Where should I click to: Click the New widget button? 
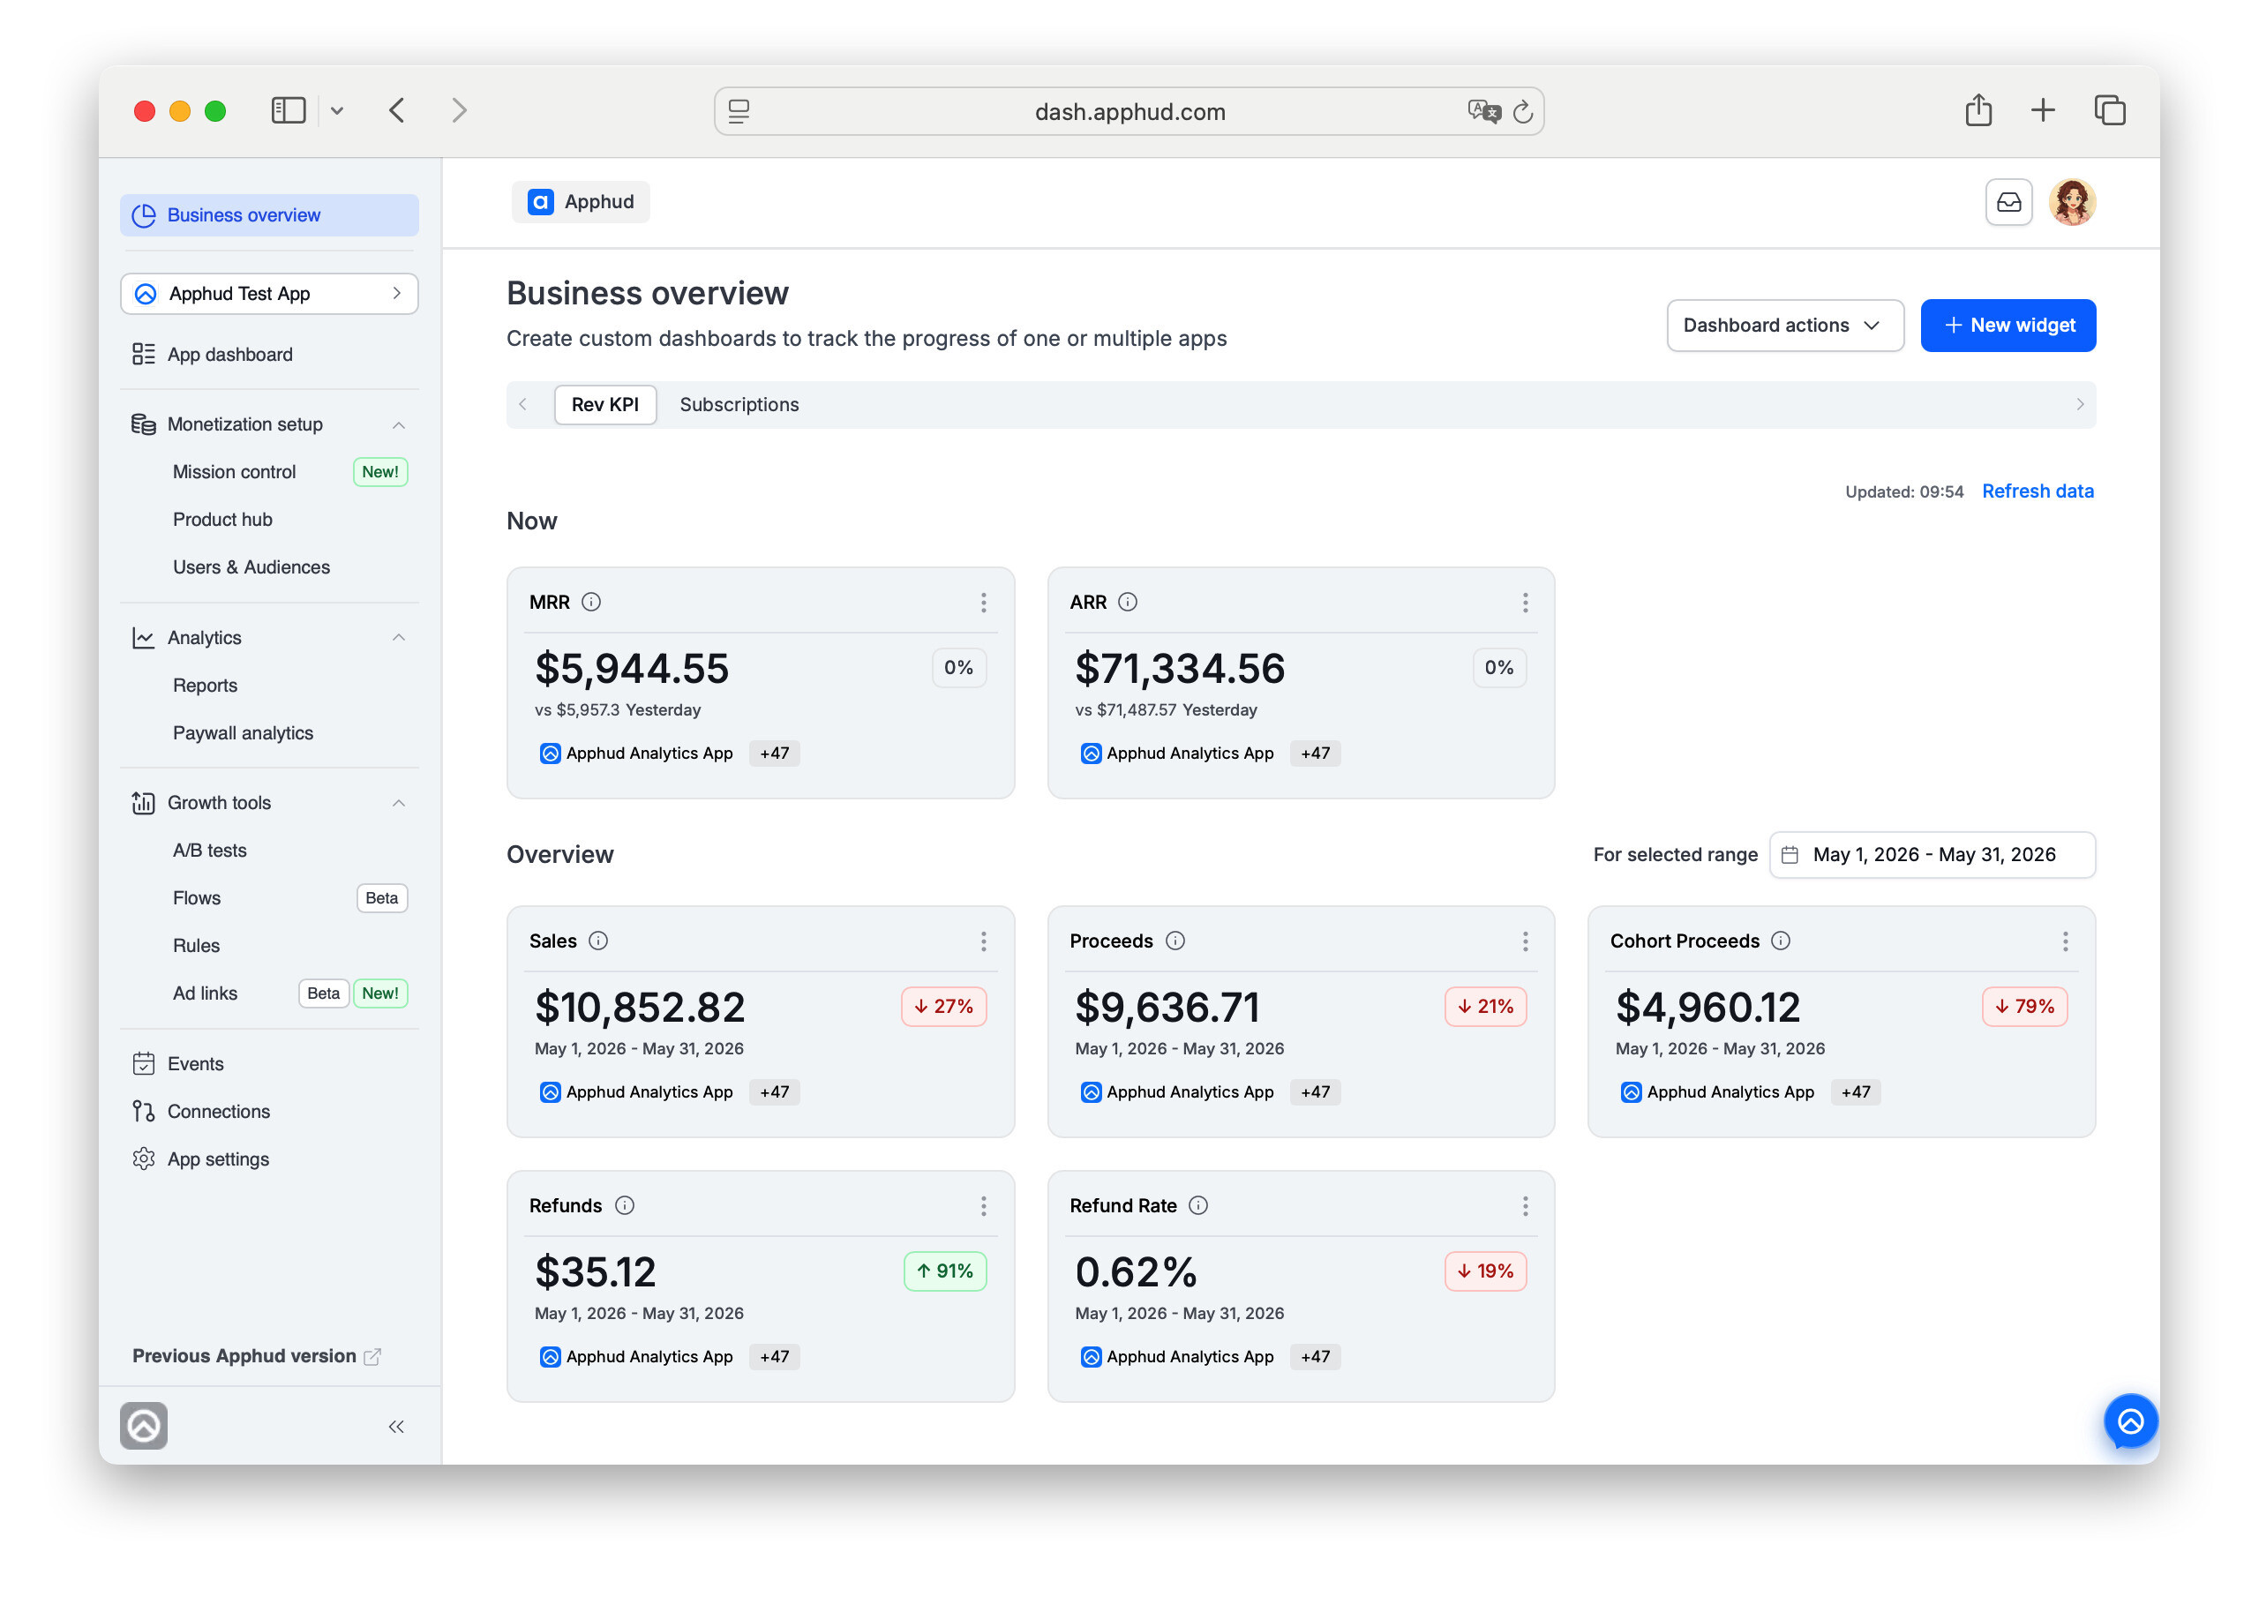coord(2008,326)
